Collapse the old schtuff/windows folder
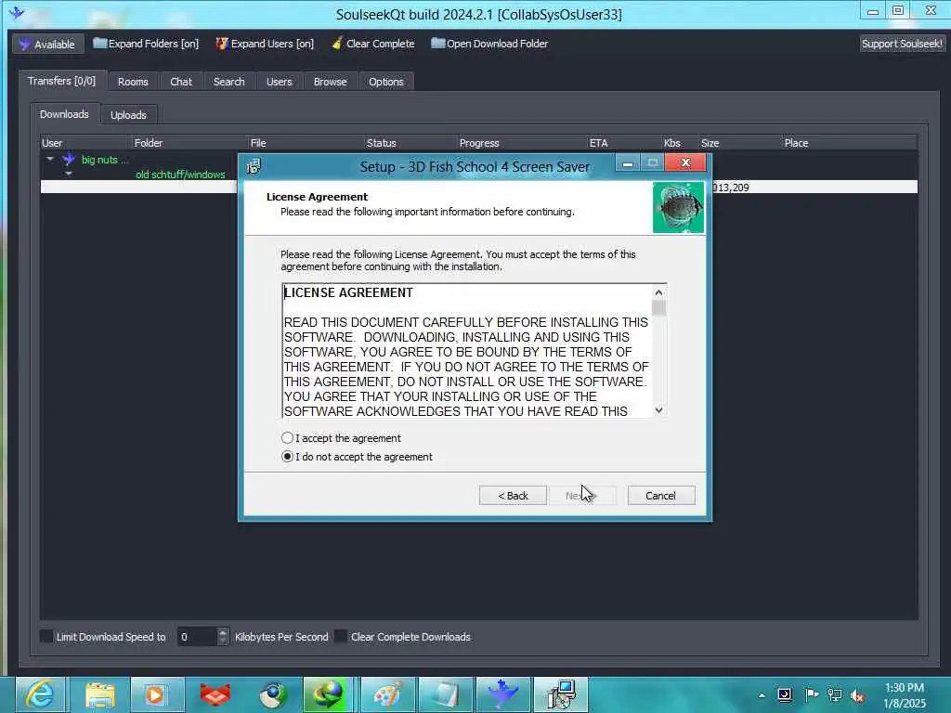Image resolution: width=951 pixels, height=713 pixels. click(69, 174)
